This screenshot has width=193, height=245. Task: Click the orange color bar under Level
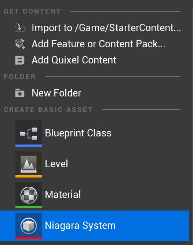pos(29,176)
